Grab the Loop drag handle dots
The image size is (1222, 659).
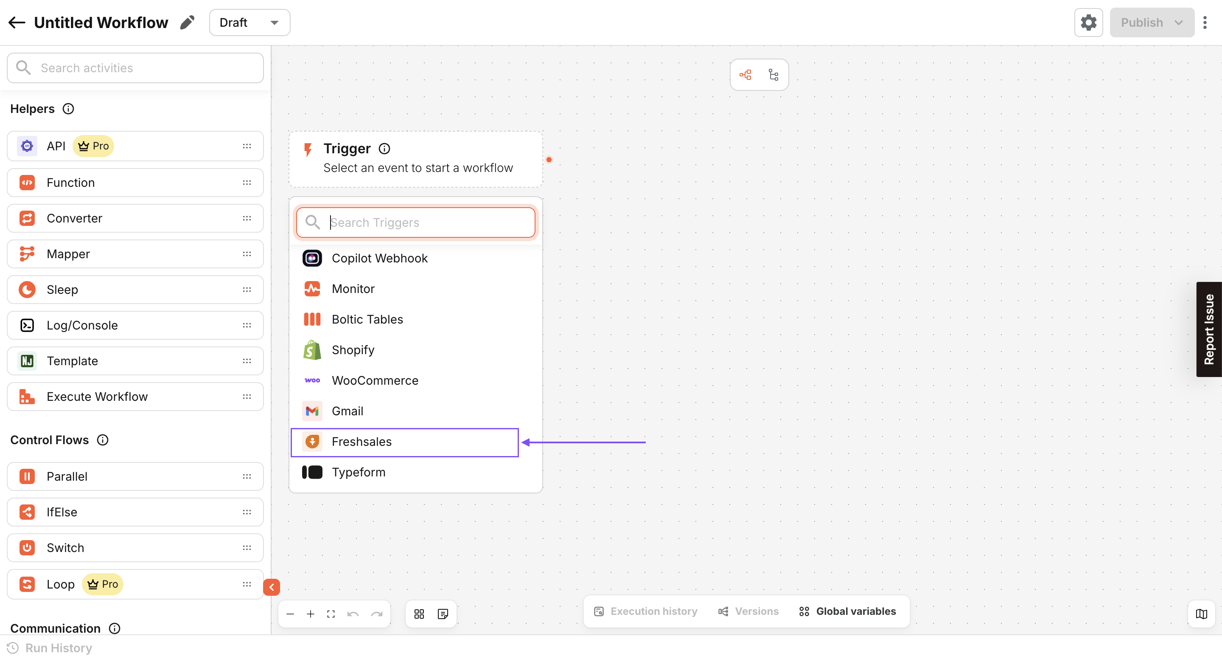247,583
